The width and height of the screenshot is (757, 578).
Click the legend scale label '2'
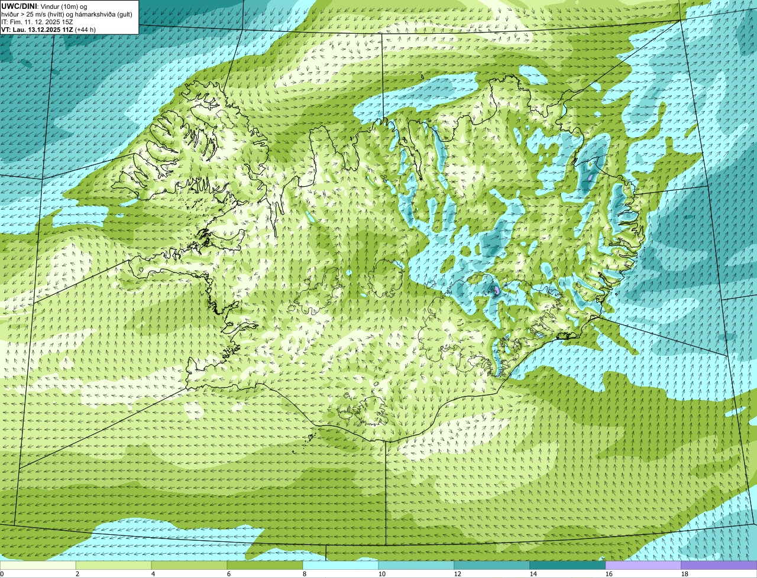click(x=77, y=574)
